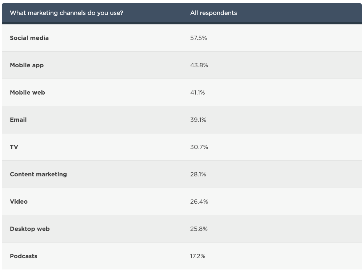
Task: Select the Social media row label
Action: [29, 38]
